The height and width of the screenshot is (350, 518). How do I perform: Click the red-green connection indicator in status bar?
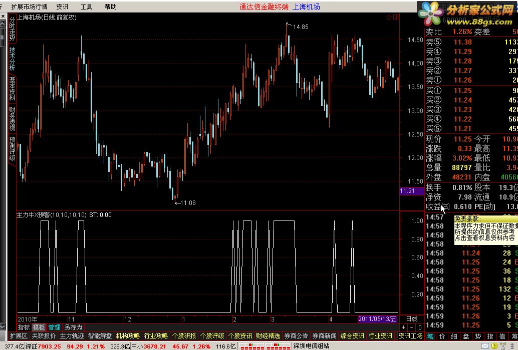click(x=265, y=346)
